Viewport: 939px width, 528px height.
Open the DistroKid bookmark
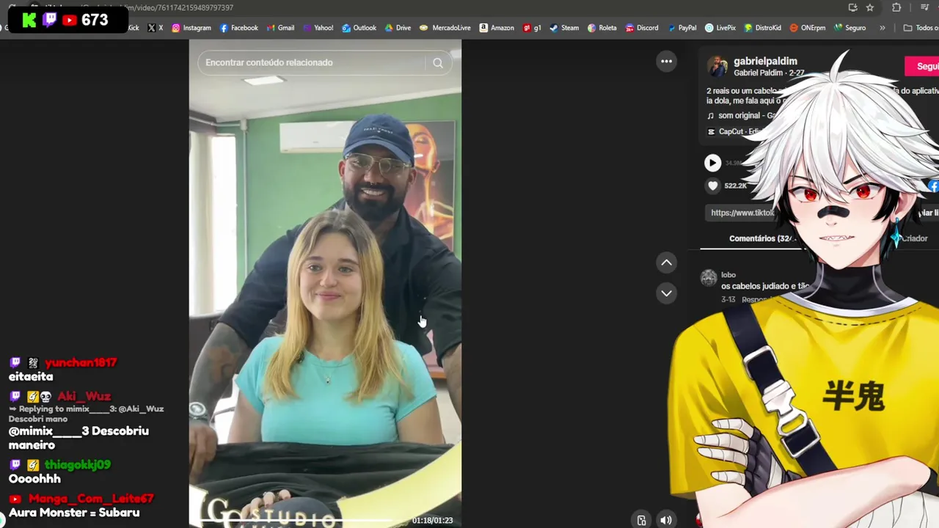[x=763, y=28]
